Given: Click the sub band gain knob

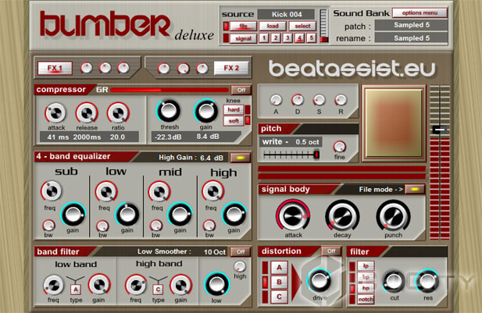Looking at the screenshot, I should (x=73, y=214).
